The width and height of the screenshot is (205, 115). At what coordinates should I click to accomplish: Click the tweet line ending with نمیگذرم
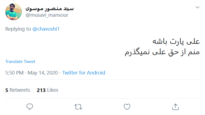click(162, 52)
